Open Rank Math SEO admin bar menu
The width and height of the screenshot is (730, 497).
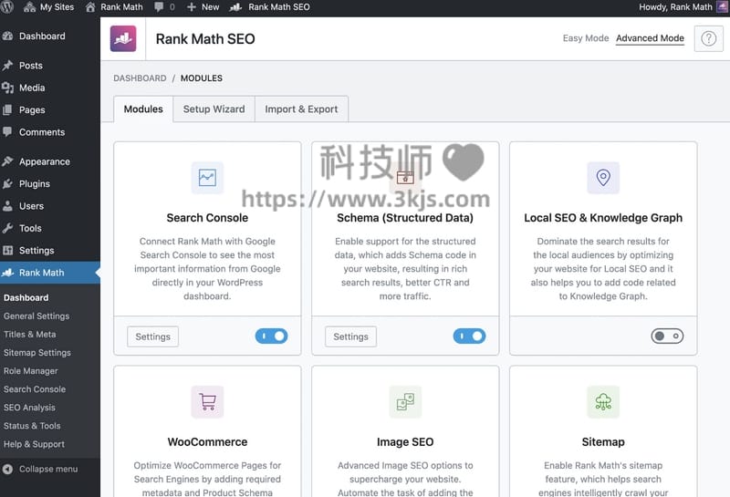tap(270, 7)
